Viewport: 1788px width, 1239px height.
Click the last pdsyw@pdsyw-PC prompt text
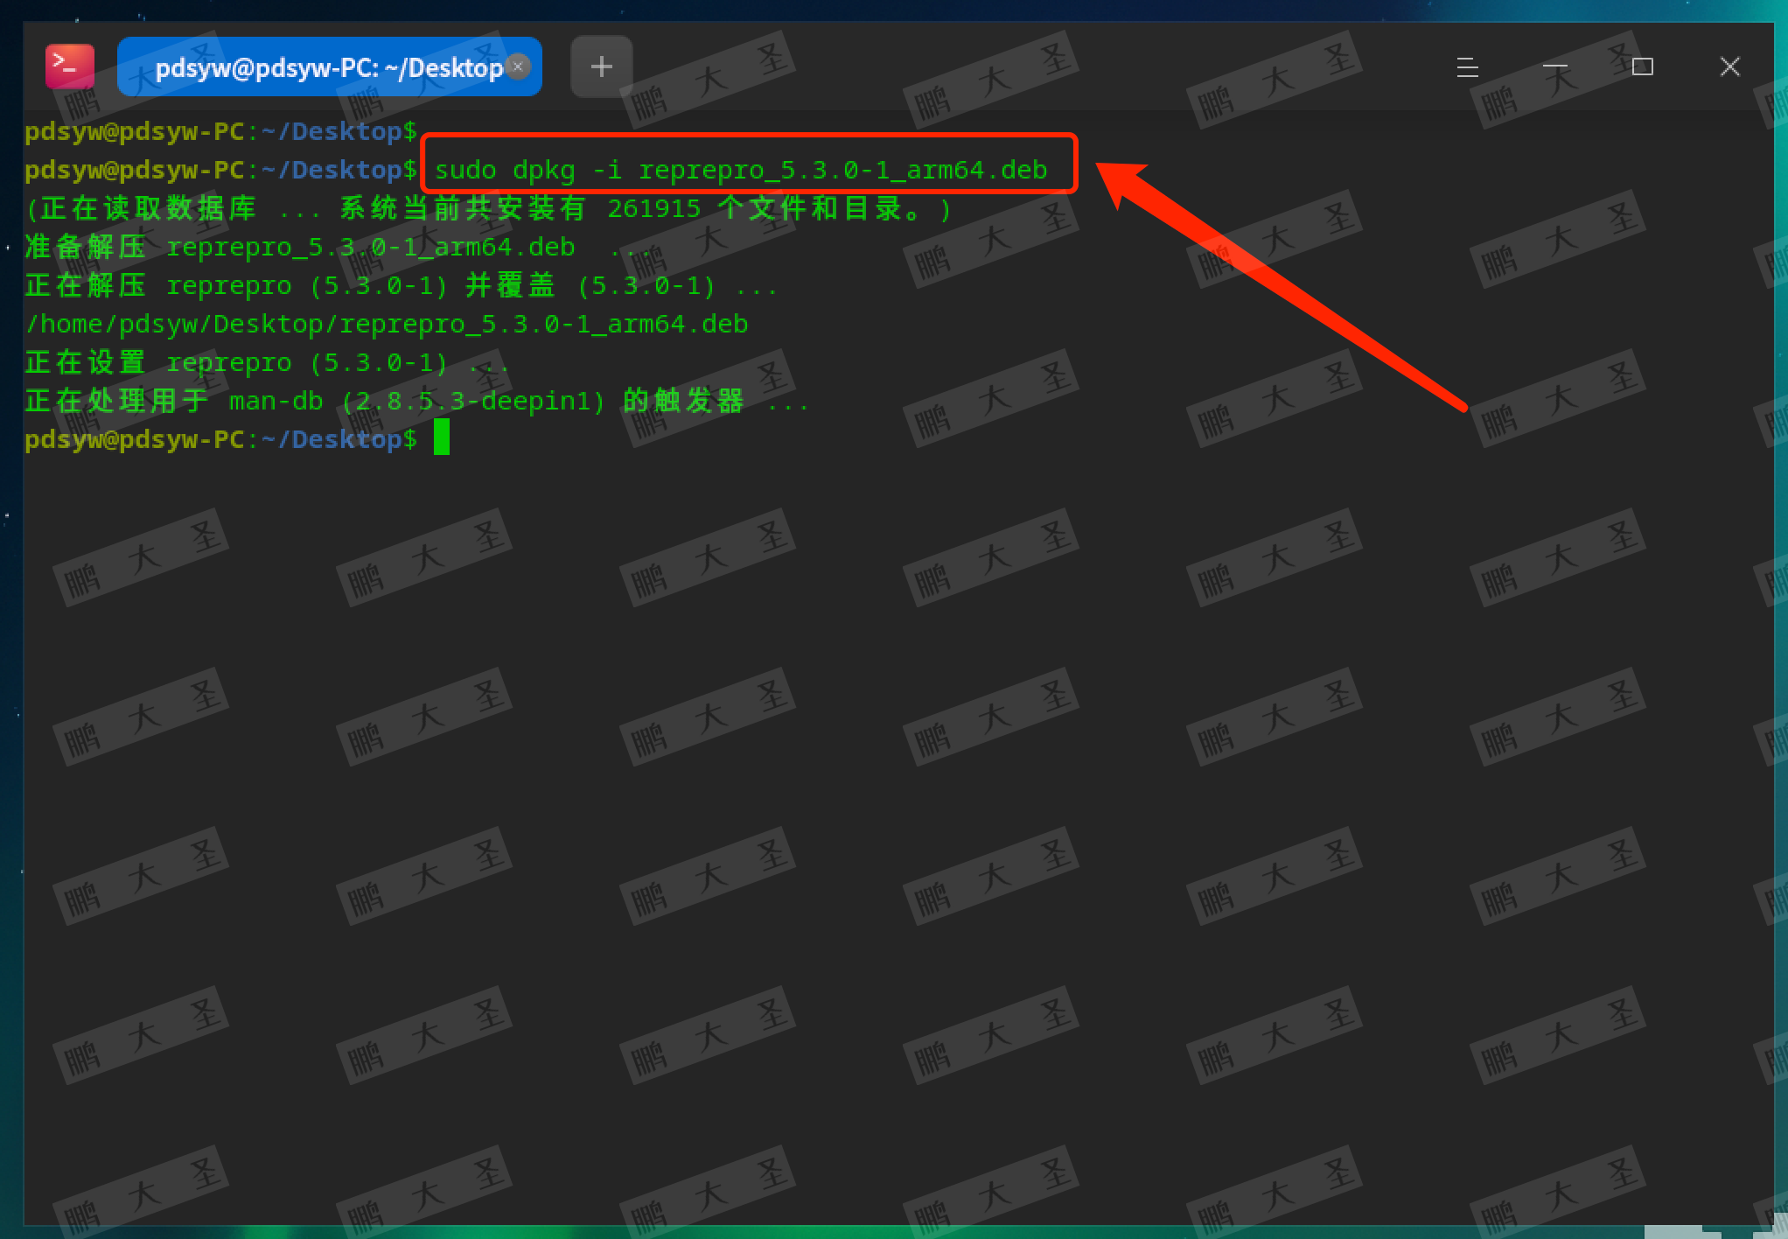pos(220,439)
